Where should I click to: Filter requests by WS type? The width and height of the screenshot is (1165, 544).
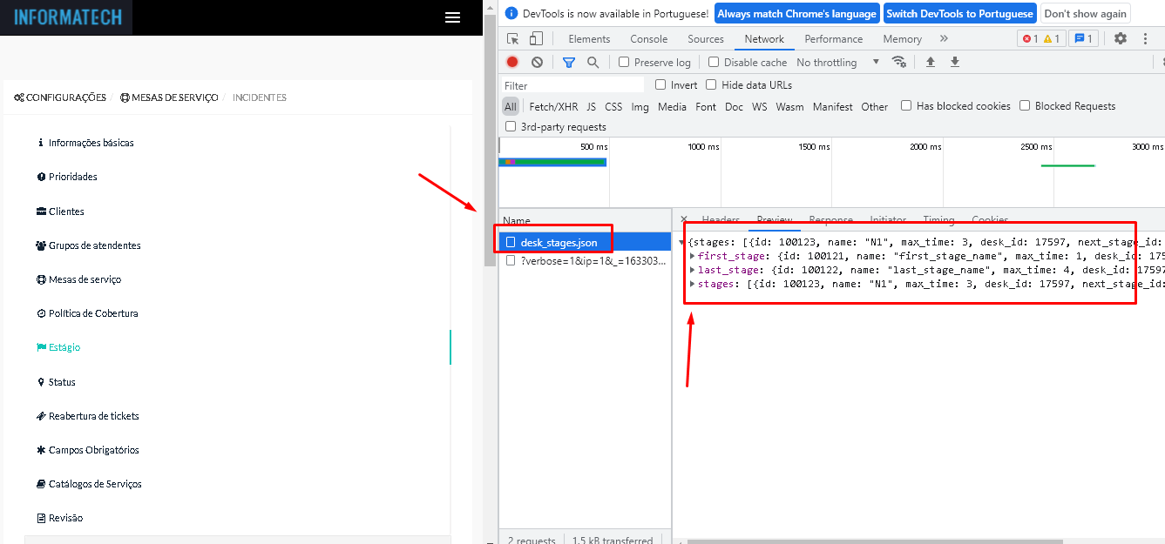pyautogui.click(x=760, y=106)
